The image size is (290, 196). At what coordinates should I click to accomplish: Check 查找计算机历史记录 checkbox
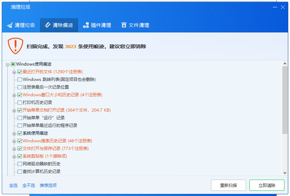coord(20,172)
